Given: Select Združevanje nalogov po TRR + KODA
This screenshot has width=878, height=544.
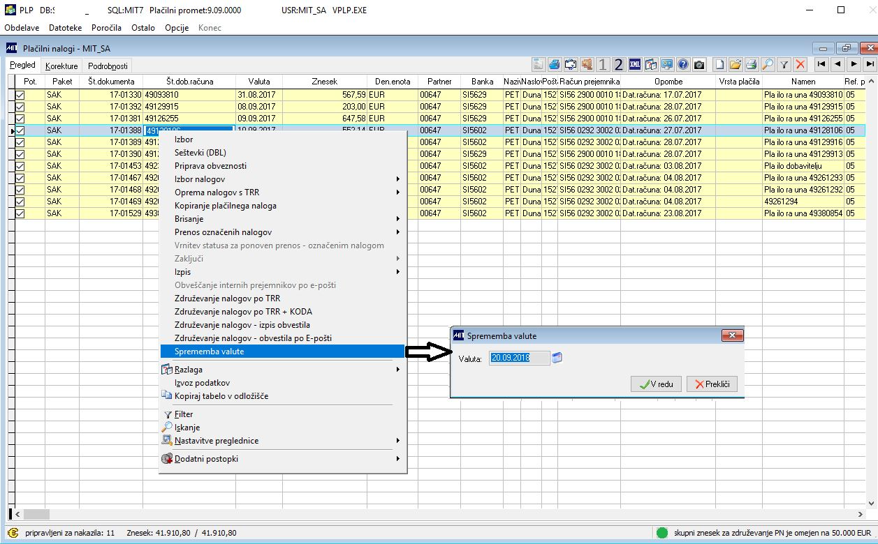Looking at the screenshot, I should (x=282, y=312).
